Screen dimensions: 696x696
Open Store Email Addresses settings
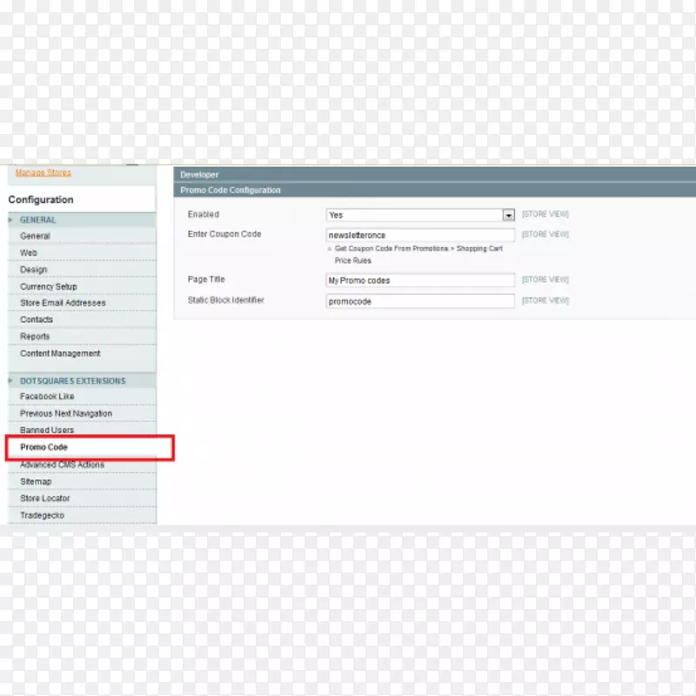(63, 303)
